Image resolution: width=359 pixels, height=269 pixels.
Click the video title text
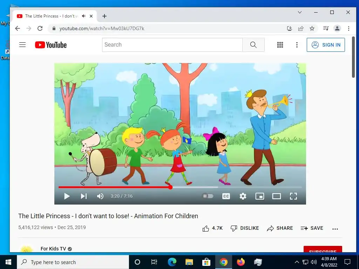tap(108, 216)
